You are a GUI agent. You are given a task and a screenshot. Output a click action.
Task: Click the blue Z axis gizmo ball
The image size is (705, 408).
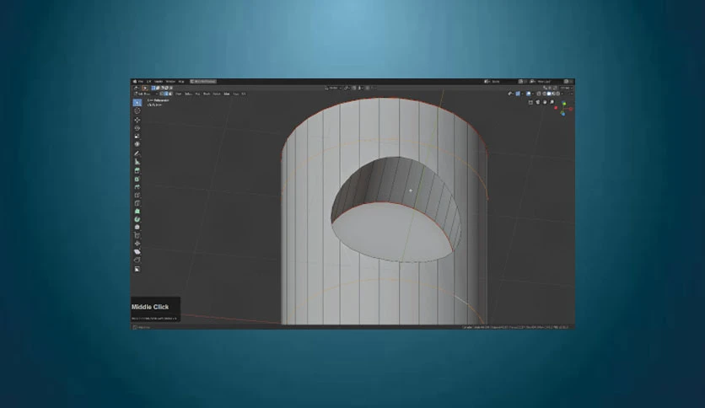tap(563, 114)
